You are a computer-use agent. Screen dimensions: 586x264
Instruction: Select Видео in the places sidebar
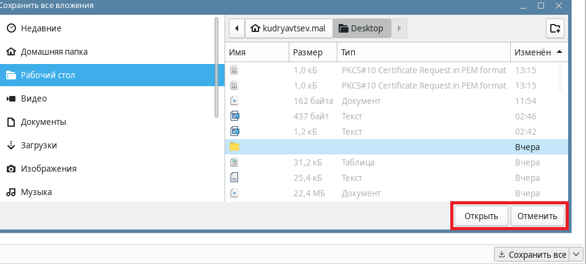[33, 98]
